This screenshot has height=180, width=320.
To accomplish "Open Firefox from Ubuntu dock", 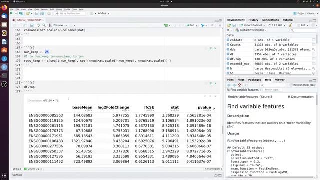I will click(4, 8).
